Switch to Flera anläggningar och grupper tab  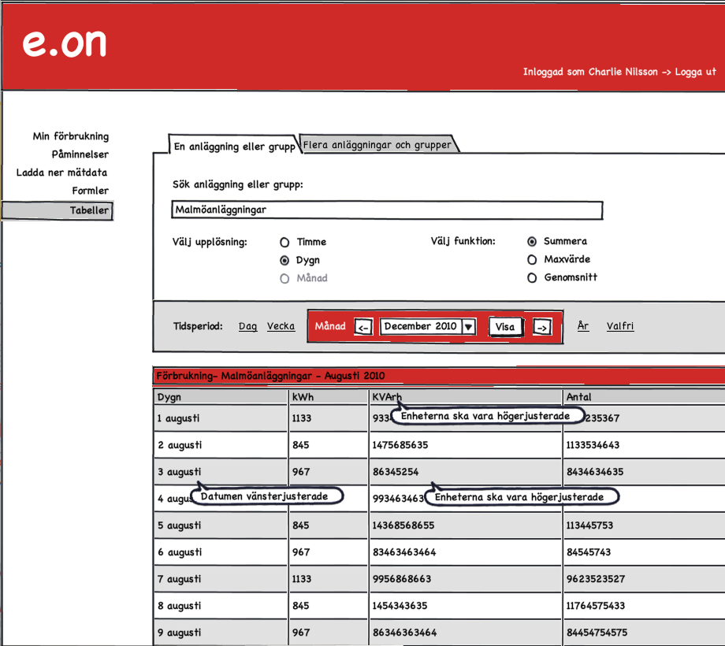click(x=377, y=145)
